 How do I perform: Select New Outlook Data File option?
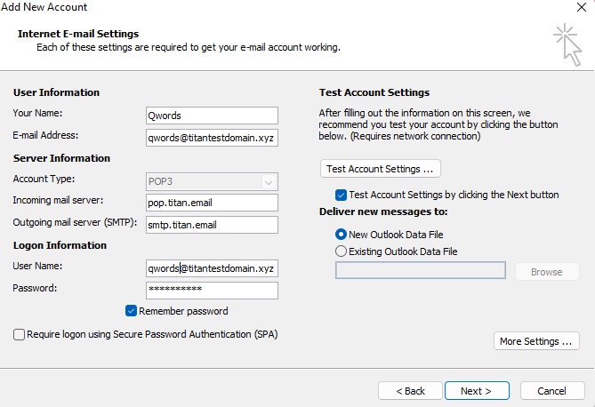[x=342, y=235]
